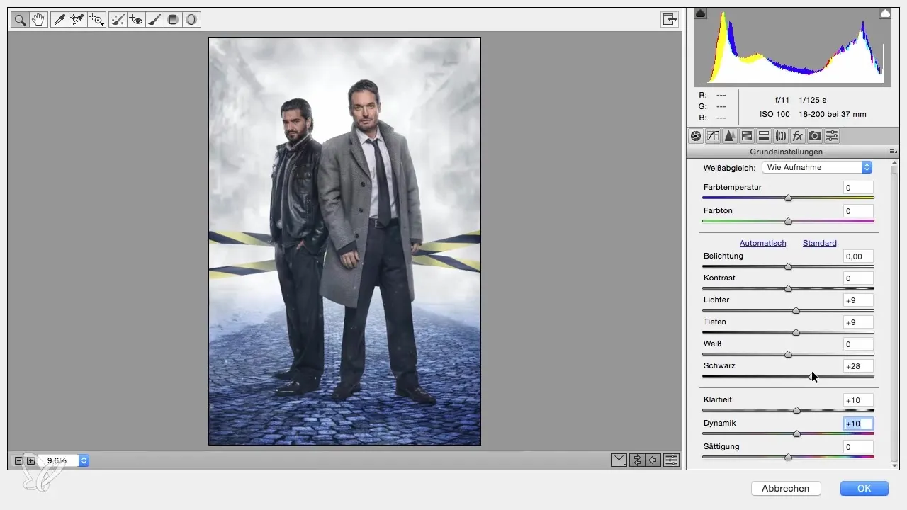Click the zoom out minus button
The image size is (907, 510).
18,460
